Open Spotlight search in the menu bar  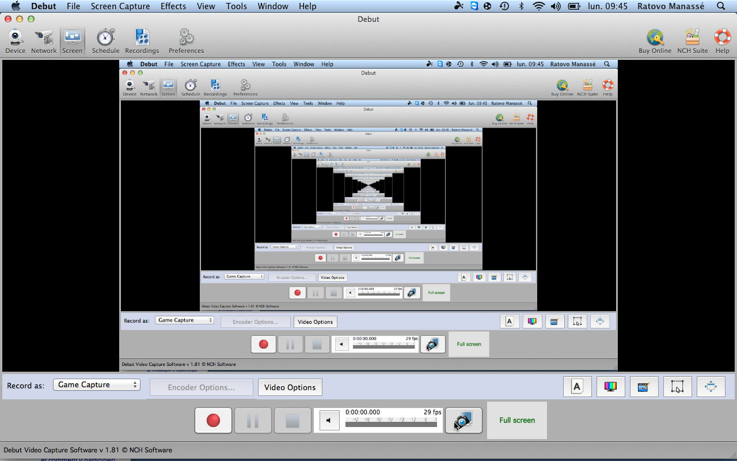click(x=721, y=6)
